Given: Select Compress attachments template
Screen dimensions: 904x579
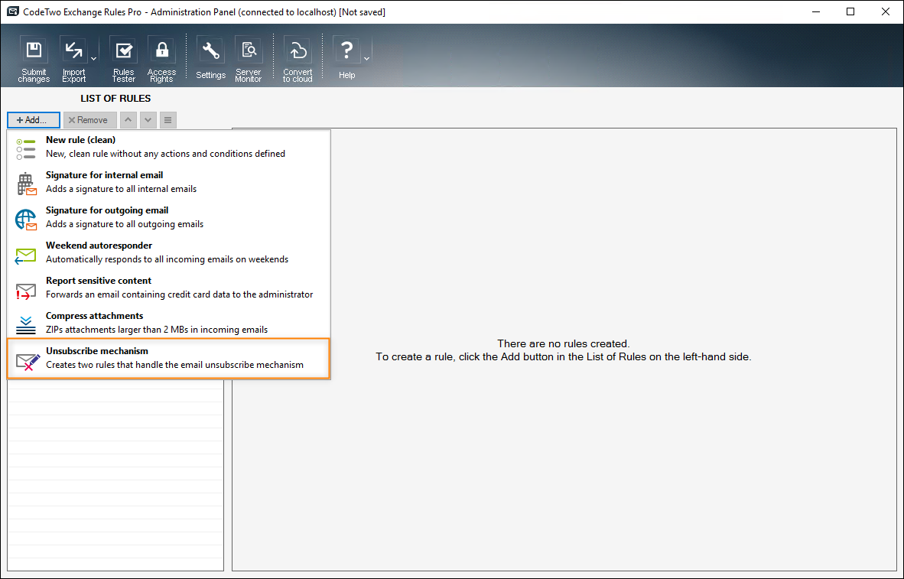Looking at the screenshot, I should pyautogui.click(x=168, y=323).
